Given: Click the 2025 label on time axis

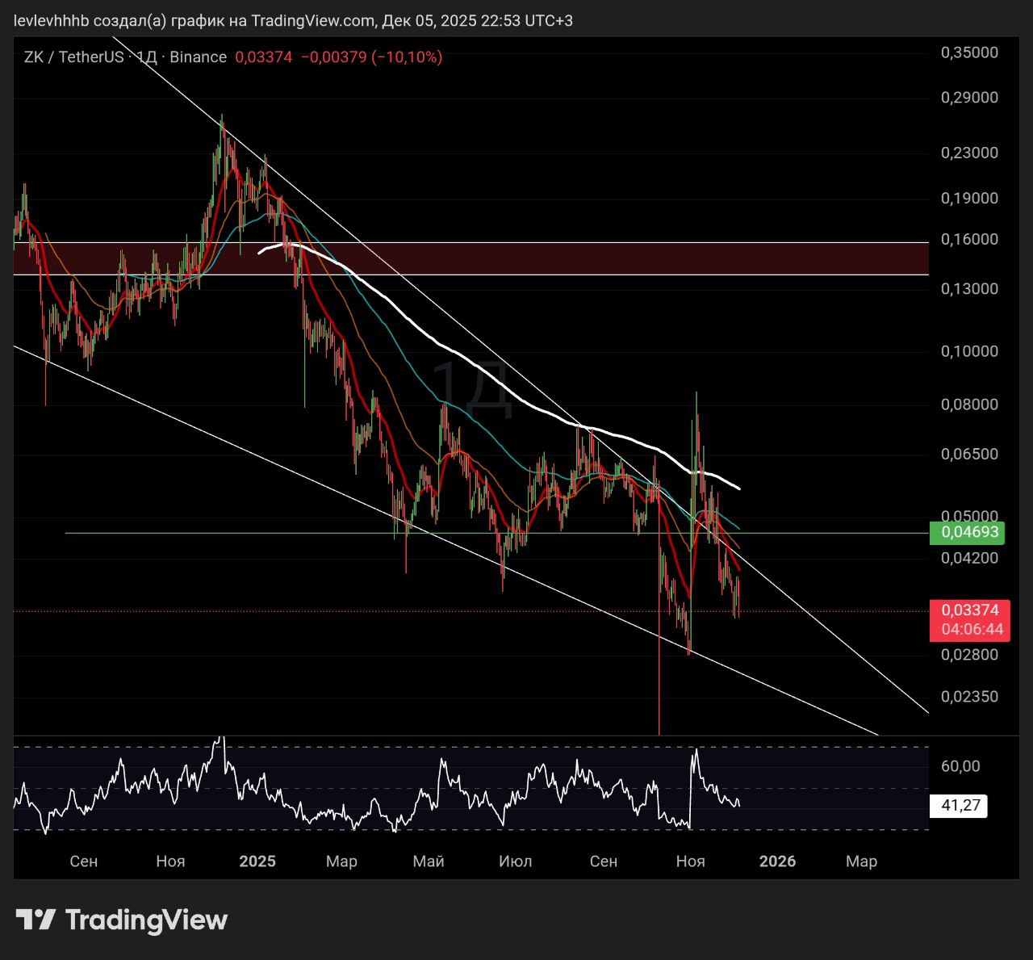Looking at the screenshot, I should (x=257, y=861).
